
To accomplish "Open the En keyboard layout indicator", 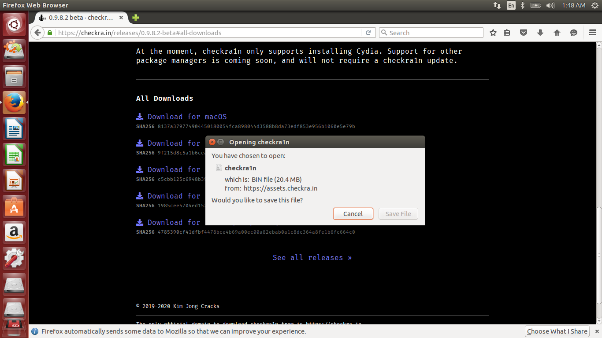I will pos(511,5).
